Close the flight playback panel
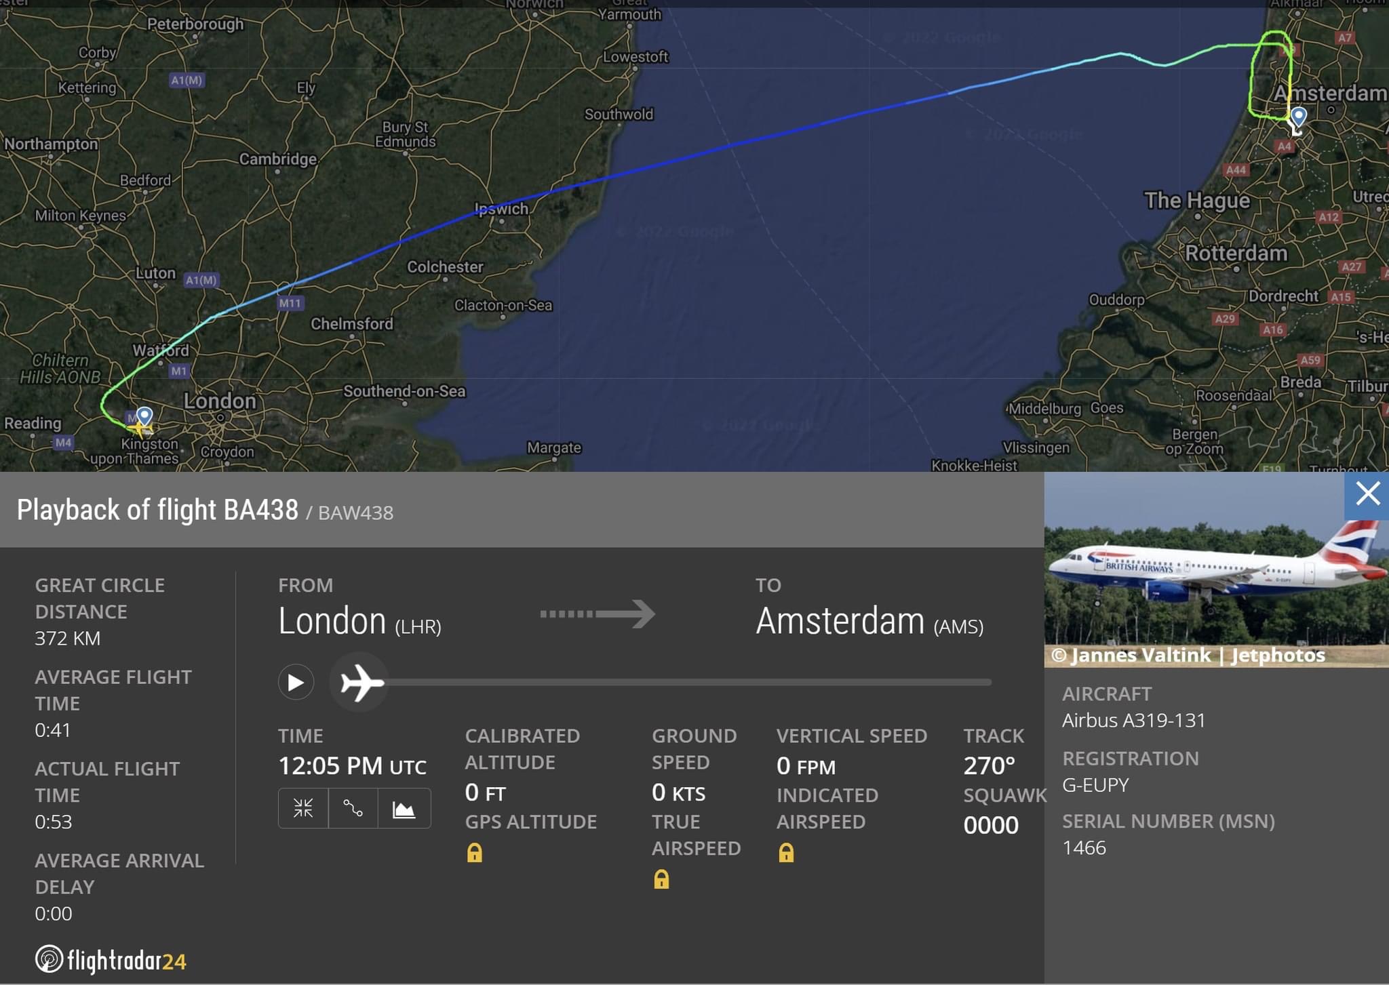 pos(1367,495)
